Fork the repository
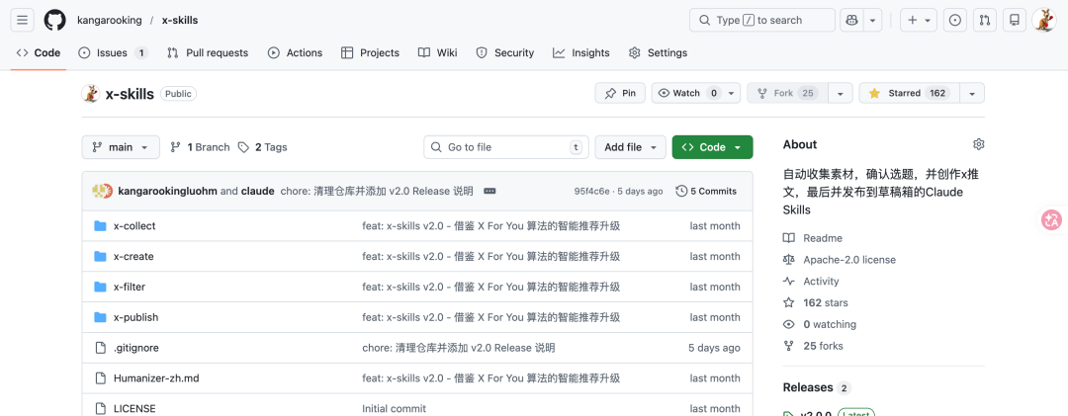The width and height of the screenshot is (1068, 416). pyautogui.click(x=787, y=93)
